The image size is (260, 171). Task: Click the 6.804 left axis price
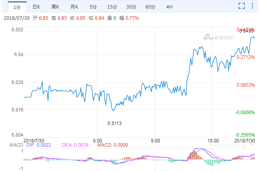[17, 135]
